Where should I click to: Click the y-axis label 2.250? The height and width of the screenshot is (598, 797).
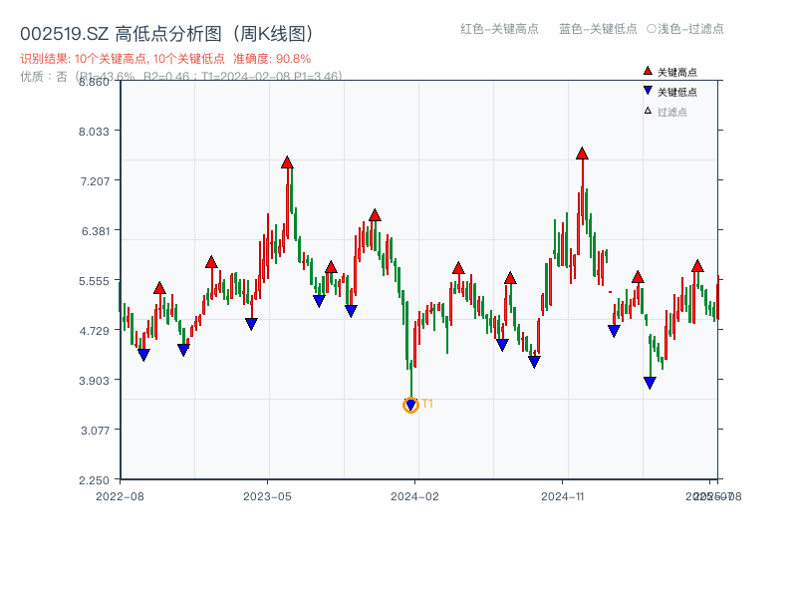tap(94, 480)
